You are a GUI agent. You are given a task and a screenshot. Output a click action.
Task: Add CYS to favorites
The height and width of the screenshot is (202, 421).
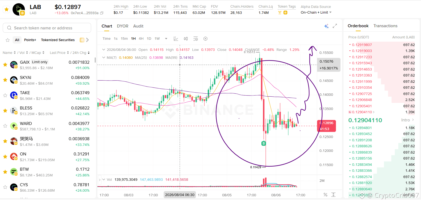[x=5, y=187]
